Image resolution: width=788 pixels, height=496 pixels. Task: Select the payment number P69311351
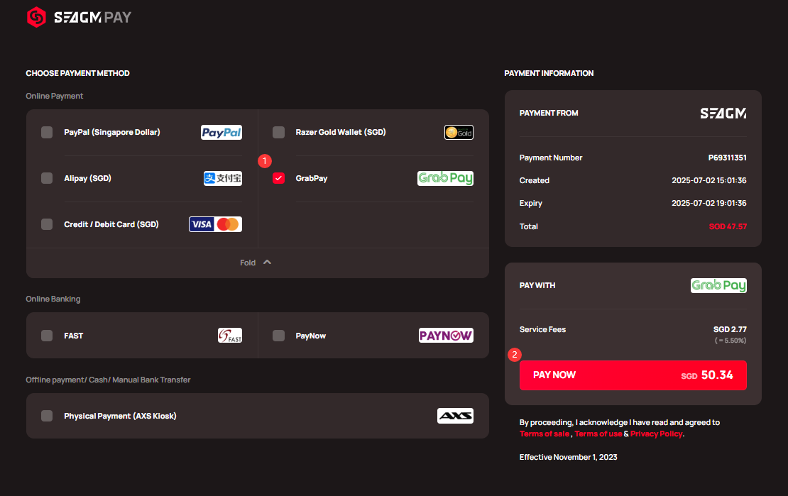tap(727, 158)
